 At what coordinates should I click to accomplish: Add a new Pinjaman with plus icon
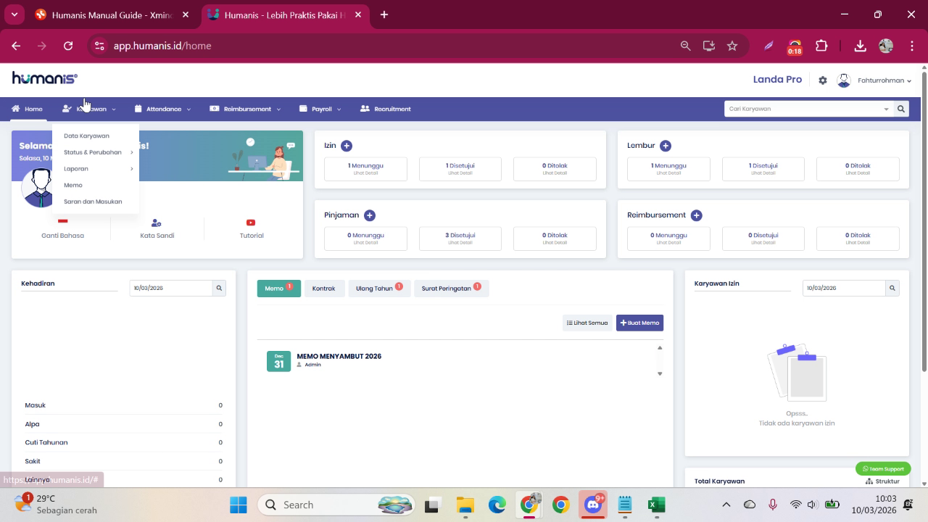pyautogui.click(x=370, y=215)
